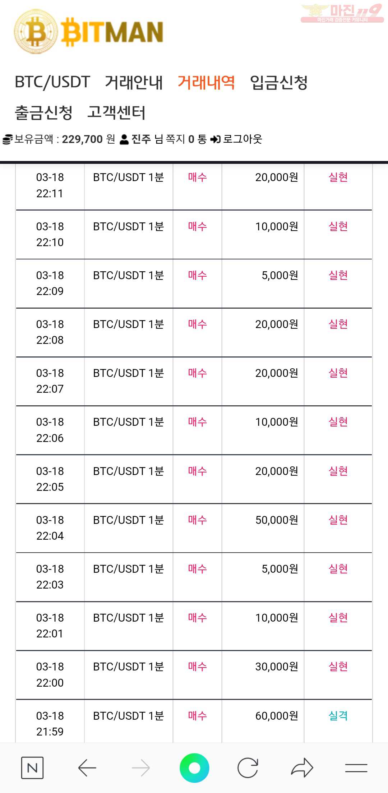
Task: Open the BTC/USDT menu
Action: point(52,82)
